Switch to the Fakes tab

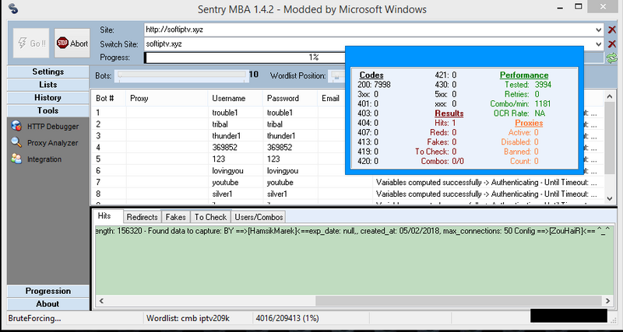click(176, 217)
